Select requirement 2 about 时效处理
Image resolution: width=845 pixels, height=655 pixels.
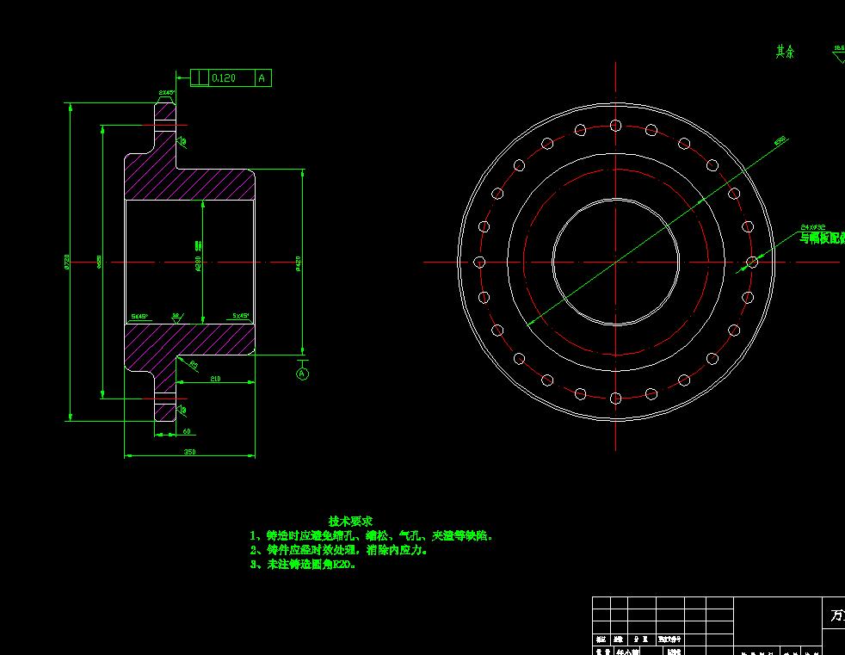click(x=338, y=550)
